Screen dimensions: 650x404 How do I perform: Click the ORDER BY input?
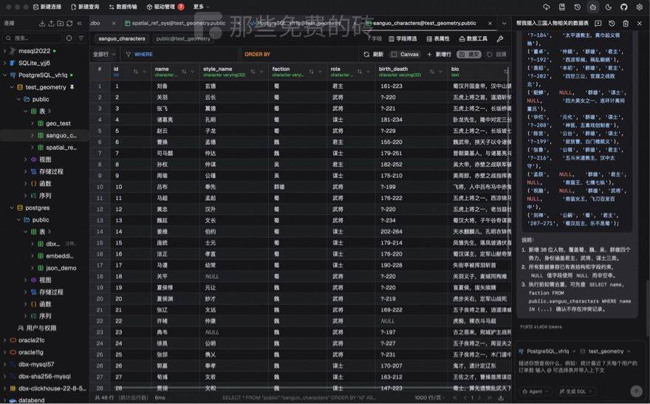click(298, 54)
